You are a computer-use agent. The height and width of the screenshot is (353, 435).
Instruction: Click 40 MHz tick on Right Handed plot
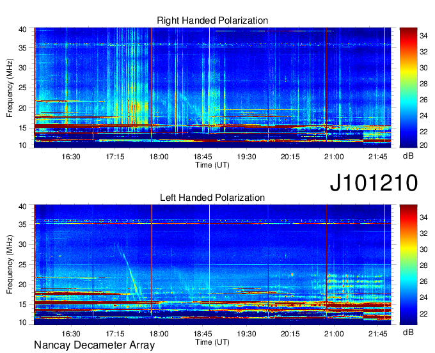(22, 29)
